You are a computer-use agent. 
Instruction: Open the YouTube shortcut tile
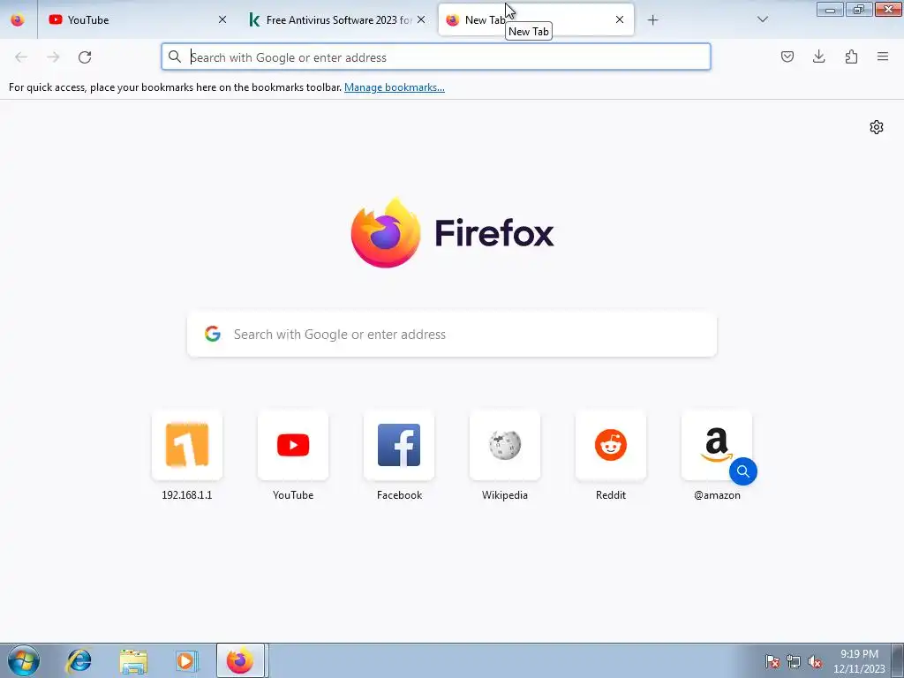(293, 445)
